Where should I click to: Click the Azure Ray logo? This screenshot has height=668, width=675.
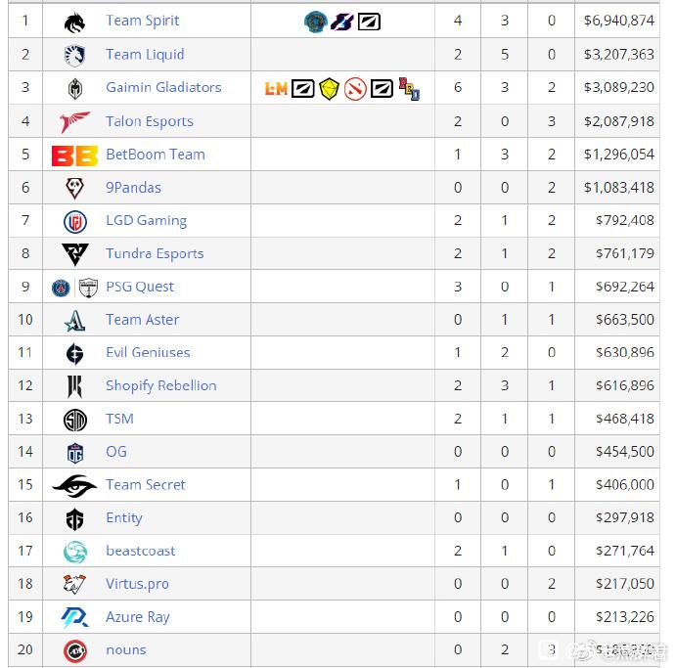coord(75,618)
